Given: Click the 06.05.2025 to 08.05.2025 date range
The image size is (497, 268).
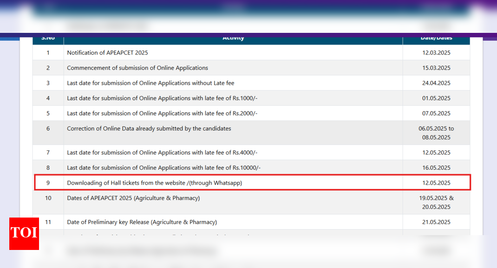Looking at the screenshot, I should (x=436, y=133).
